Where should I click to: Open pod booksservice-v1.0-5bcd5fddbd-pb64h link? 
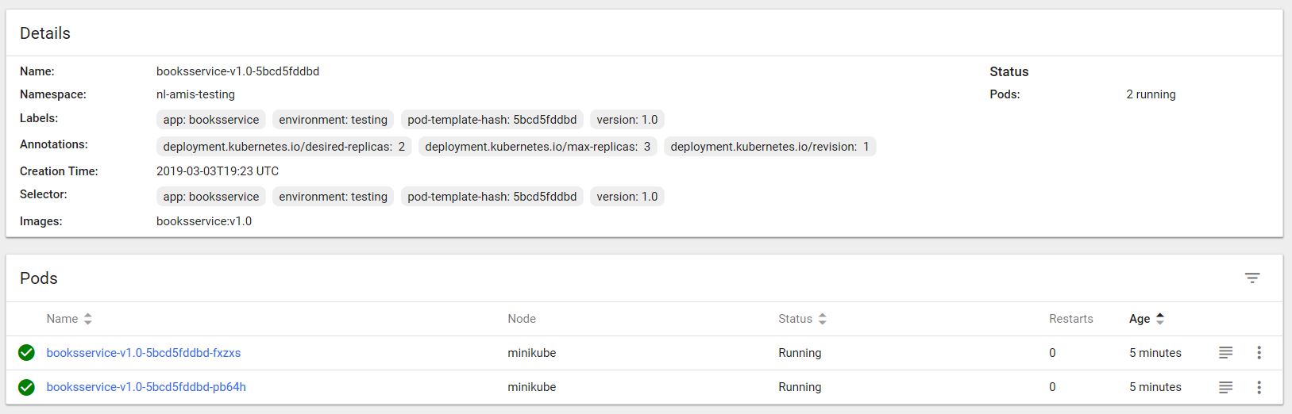coord(146,387)
